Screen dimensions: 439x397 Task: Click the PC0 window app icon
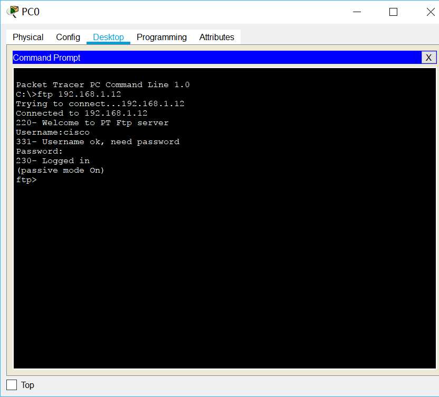pos(13,12)
